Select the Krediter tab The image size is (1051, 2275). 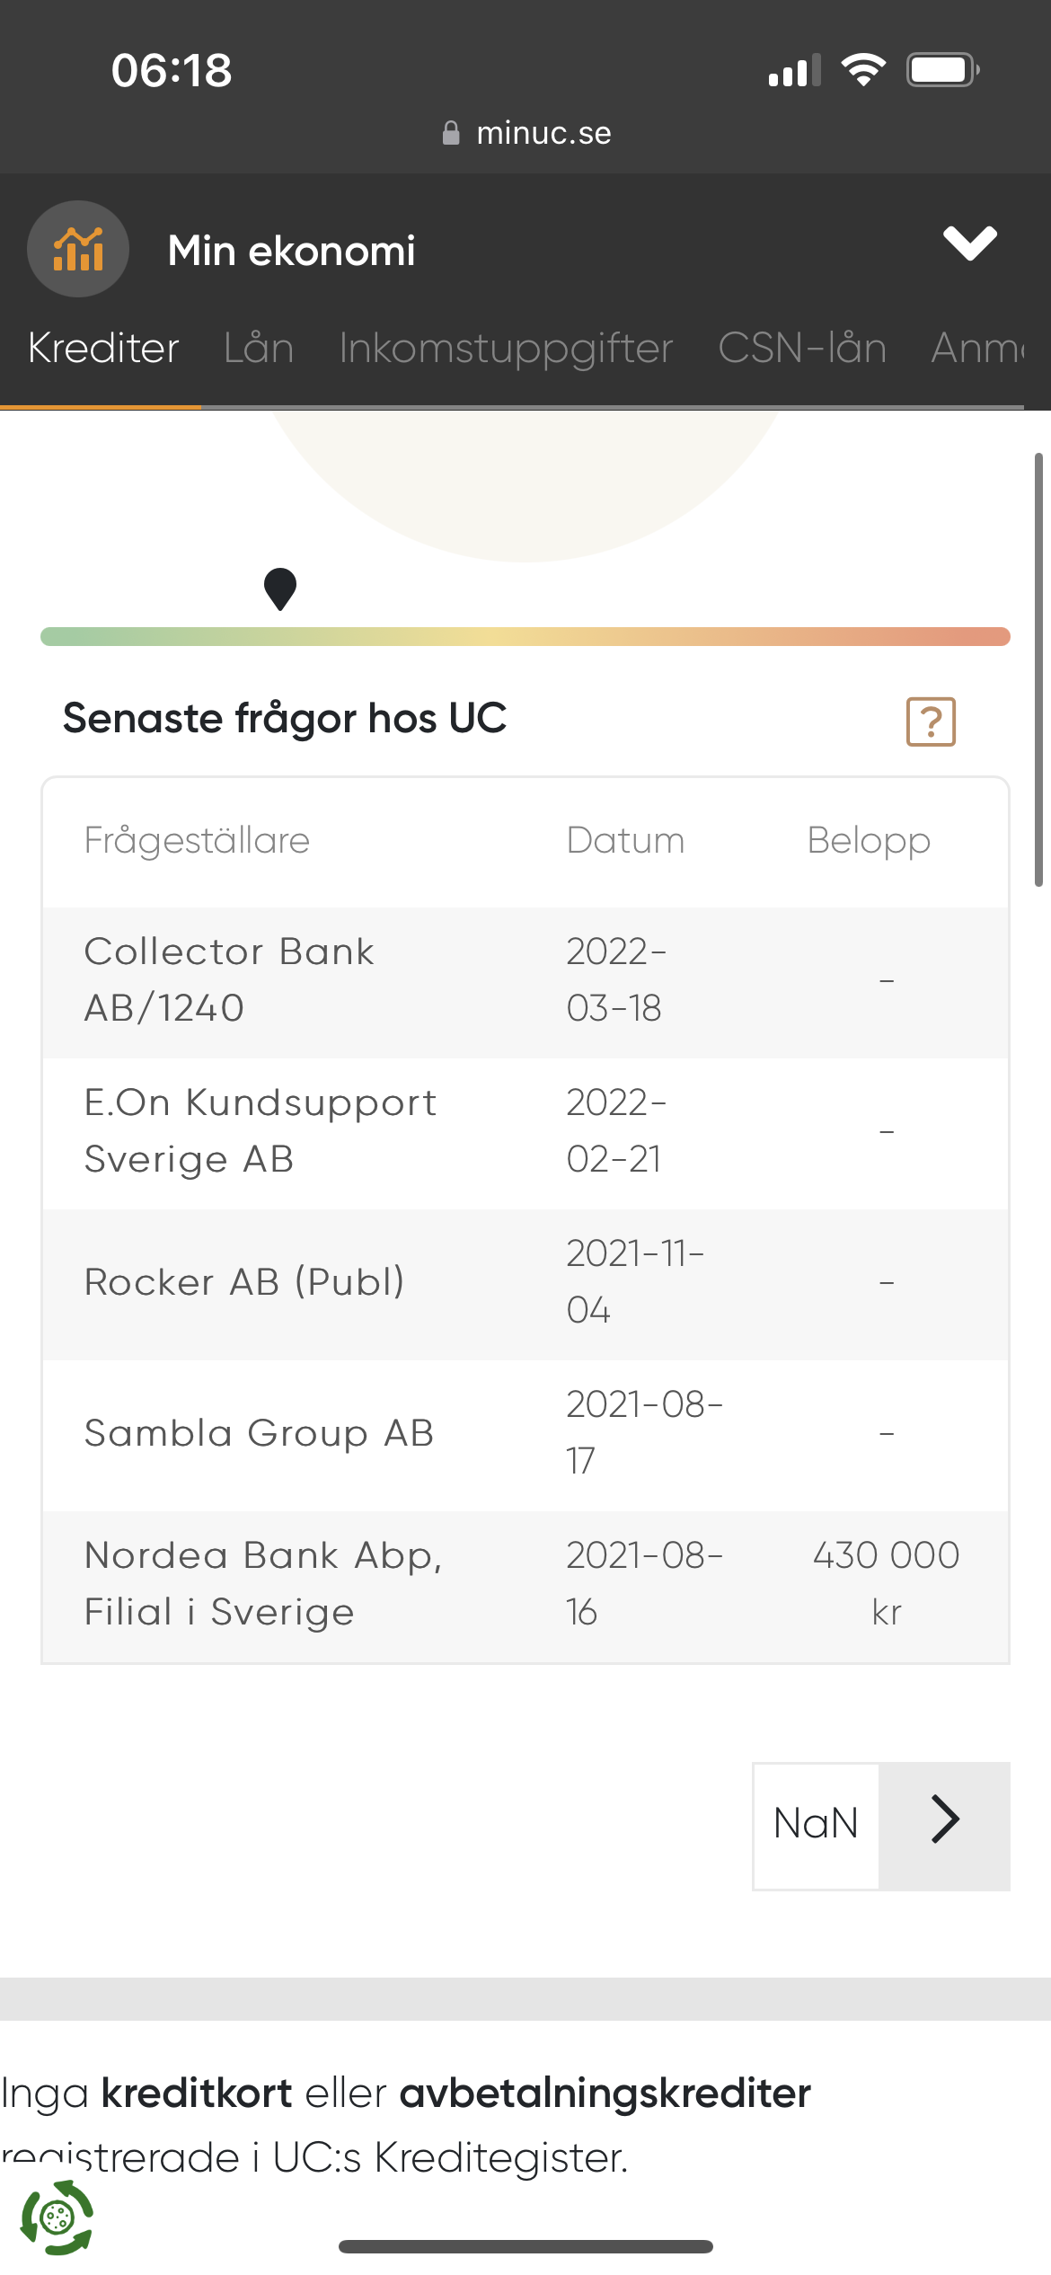[103, 349]
